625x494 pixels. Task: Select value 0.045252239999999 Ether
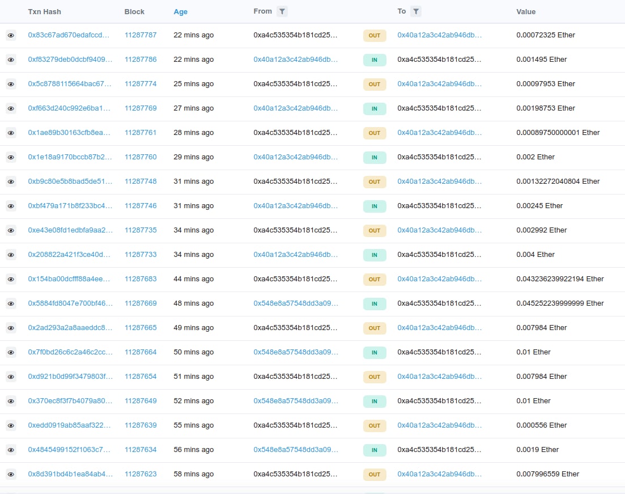[x=560, y=303]
